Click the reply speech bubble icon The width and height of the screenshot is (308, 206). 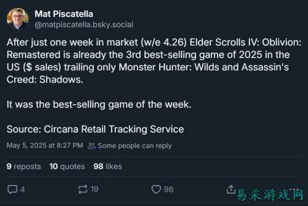[13, 189]
